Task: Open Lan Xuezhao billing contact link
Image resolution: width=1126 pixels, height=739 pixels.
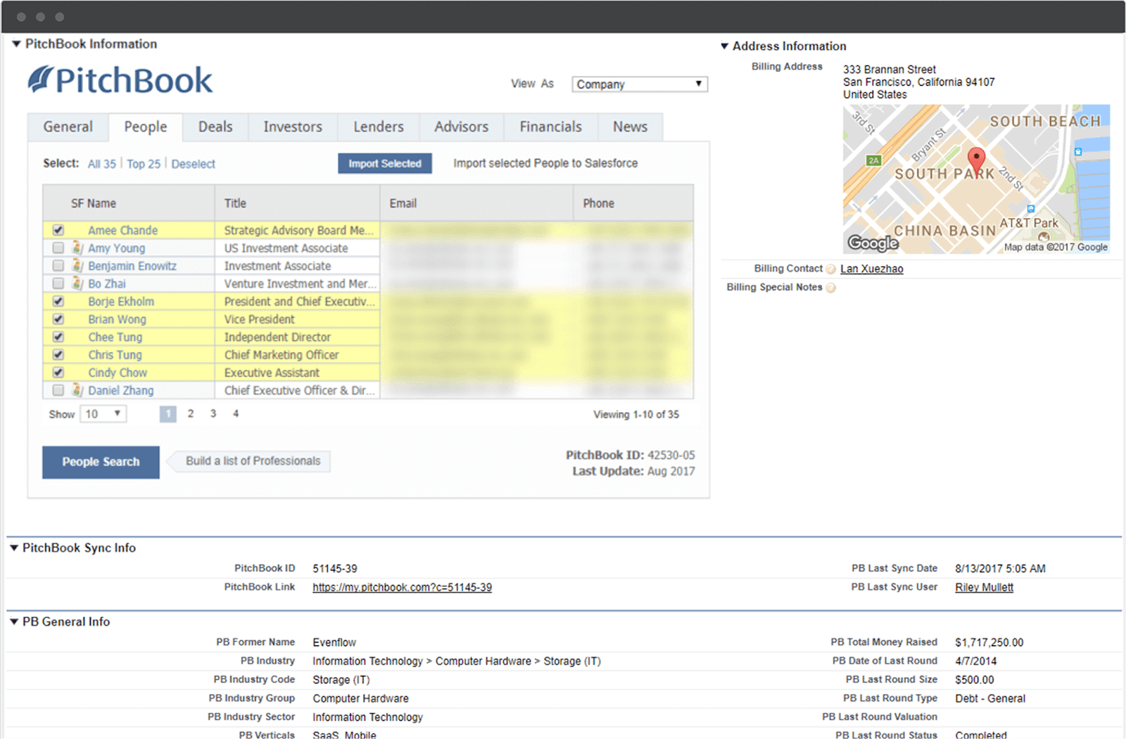Action: pos(872,269)
